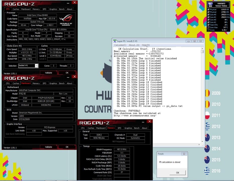Viewport: 234px width, 181px height.
Task: Click the Vcore sensor icon in HWiNFO
Action: coord(208,30)
